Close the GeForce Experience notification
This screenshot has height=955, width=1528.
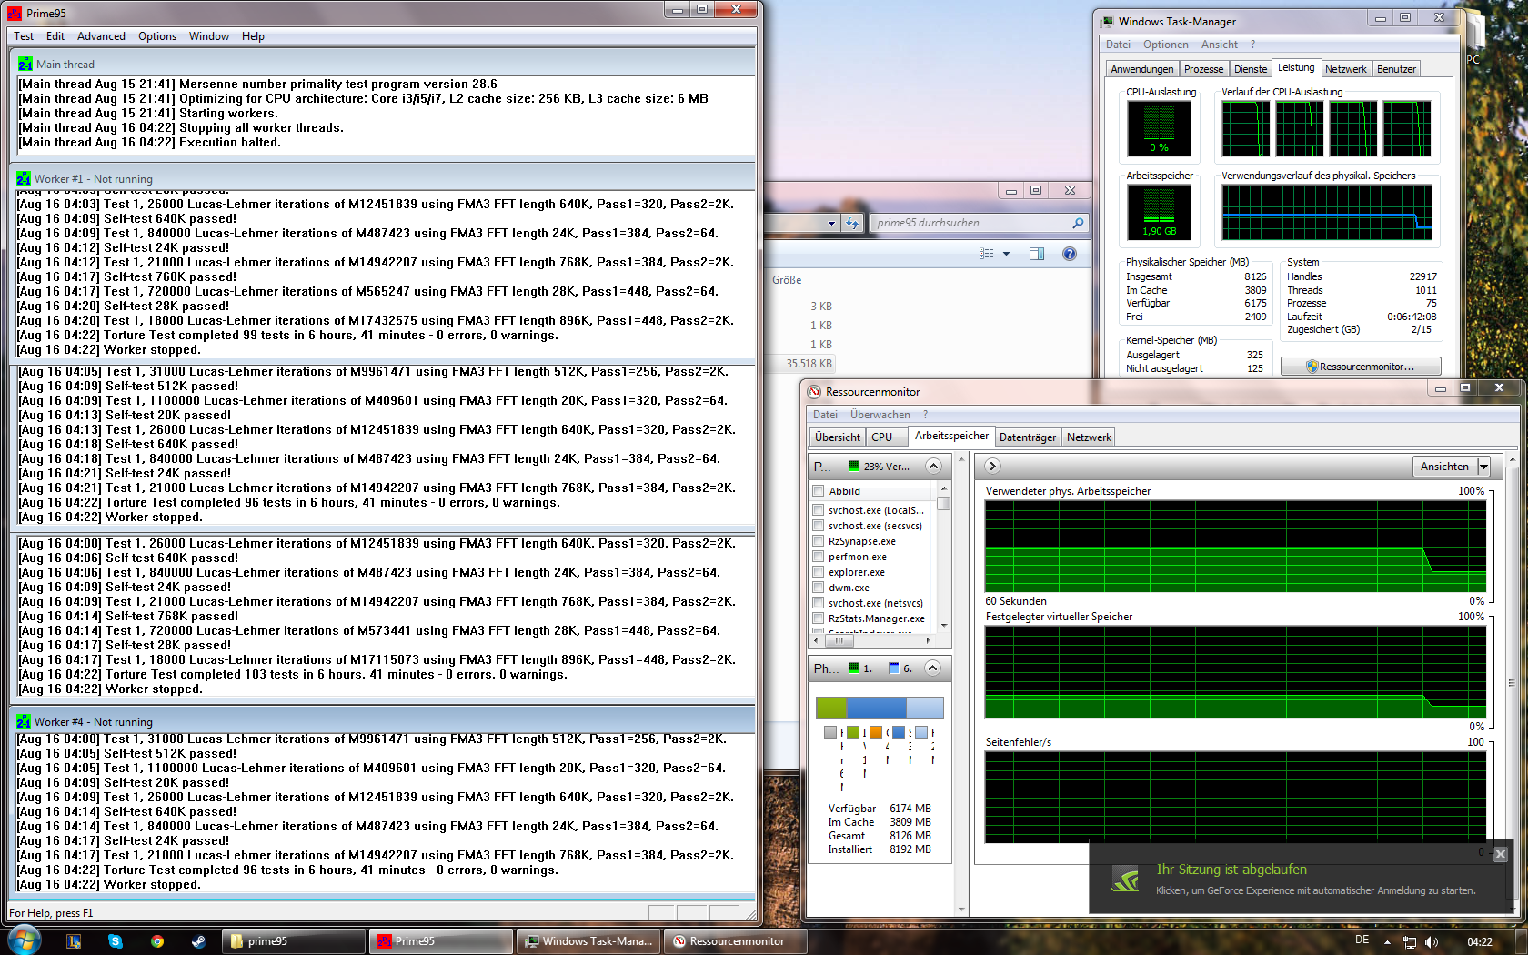click(1501, 854)
